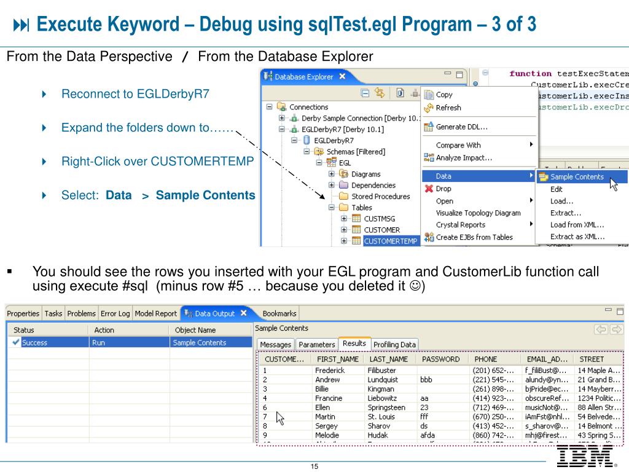
Task: Expand the CUSTMSG table node
Action: tap(344, 219)
